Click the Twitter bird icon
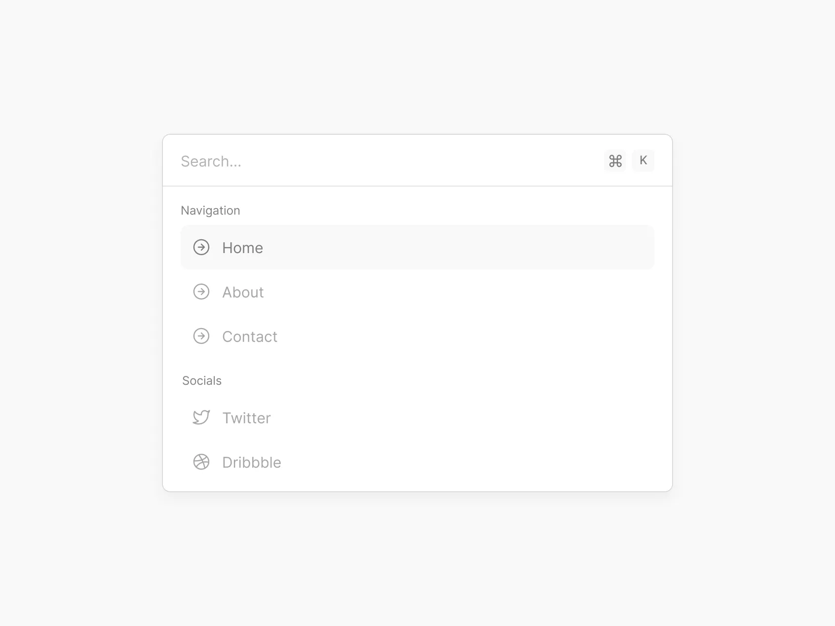 click(201, 417)
